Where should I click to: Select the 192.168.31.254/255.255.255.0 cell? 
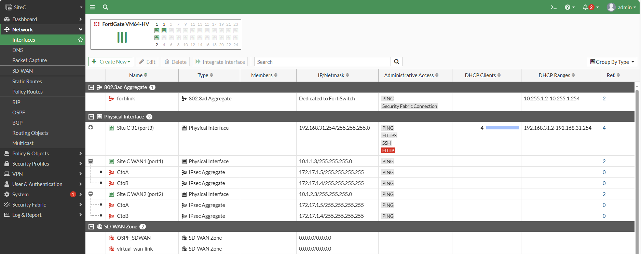tap(334, 128)
